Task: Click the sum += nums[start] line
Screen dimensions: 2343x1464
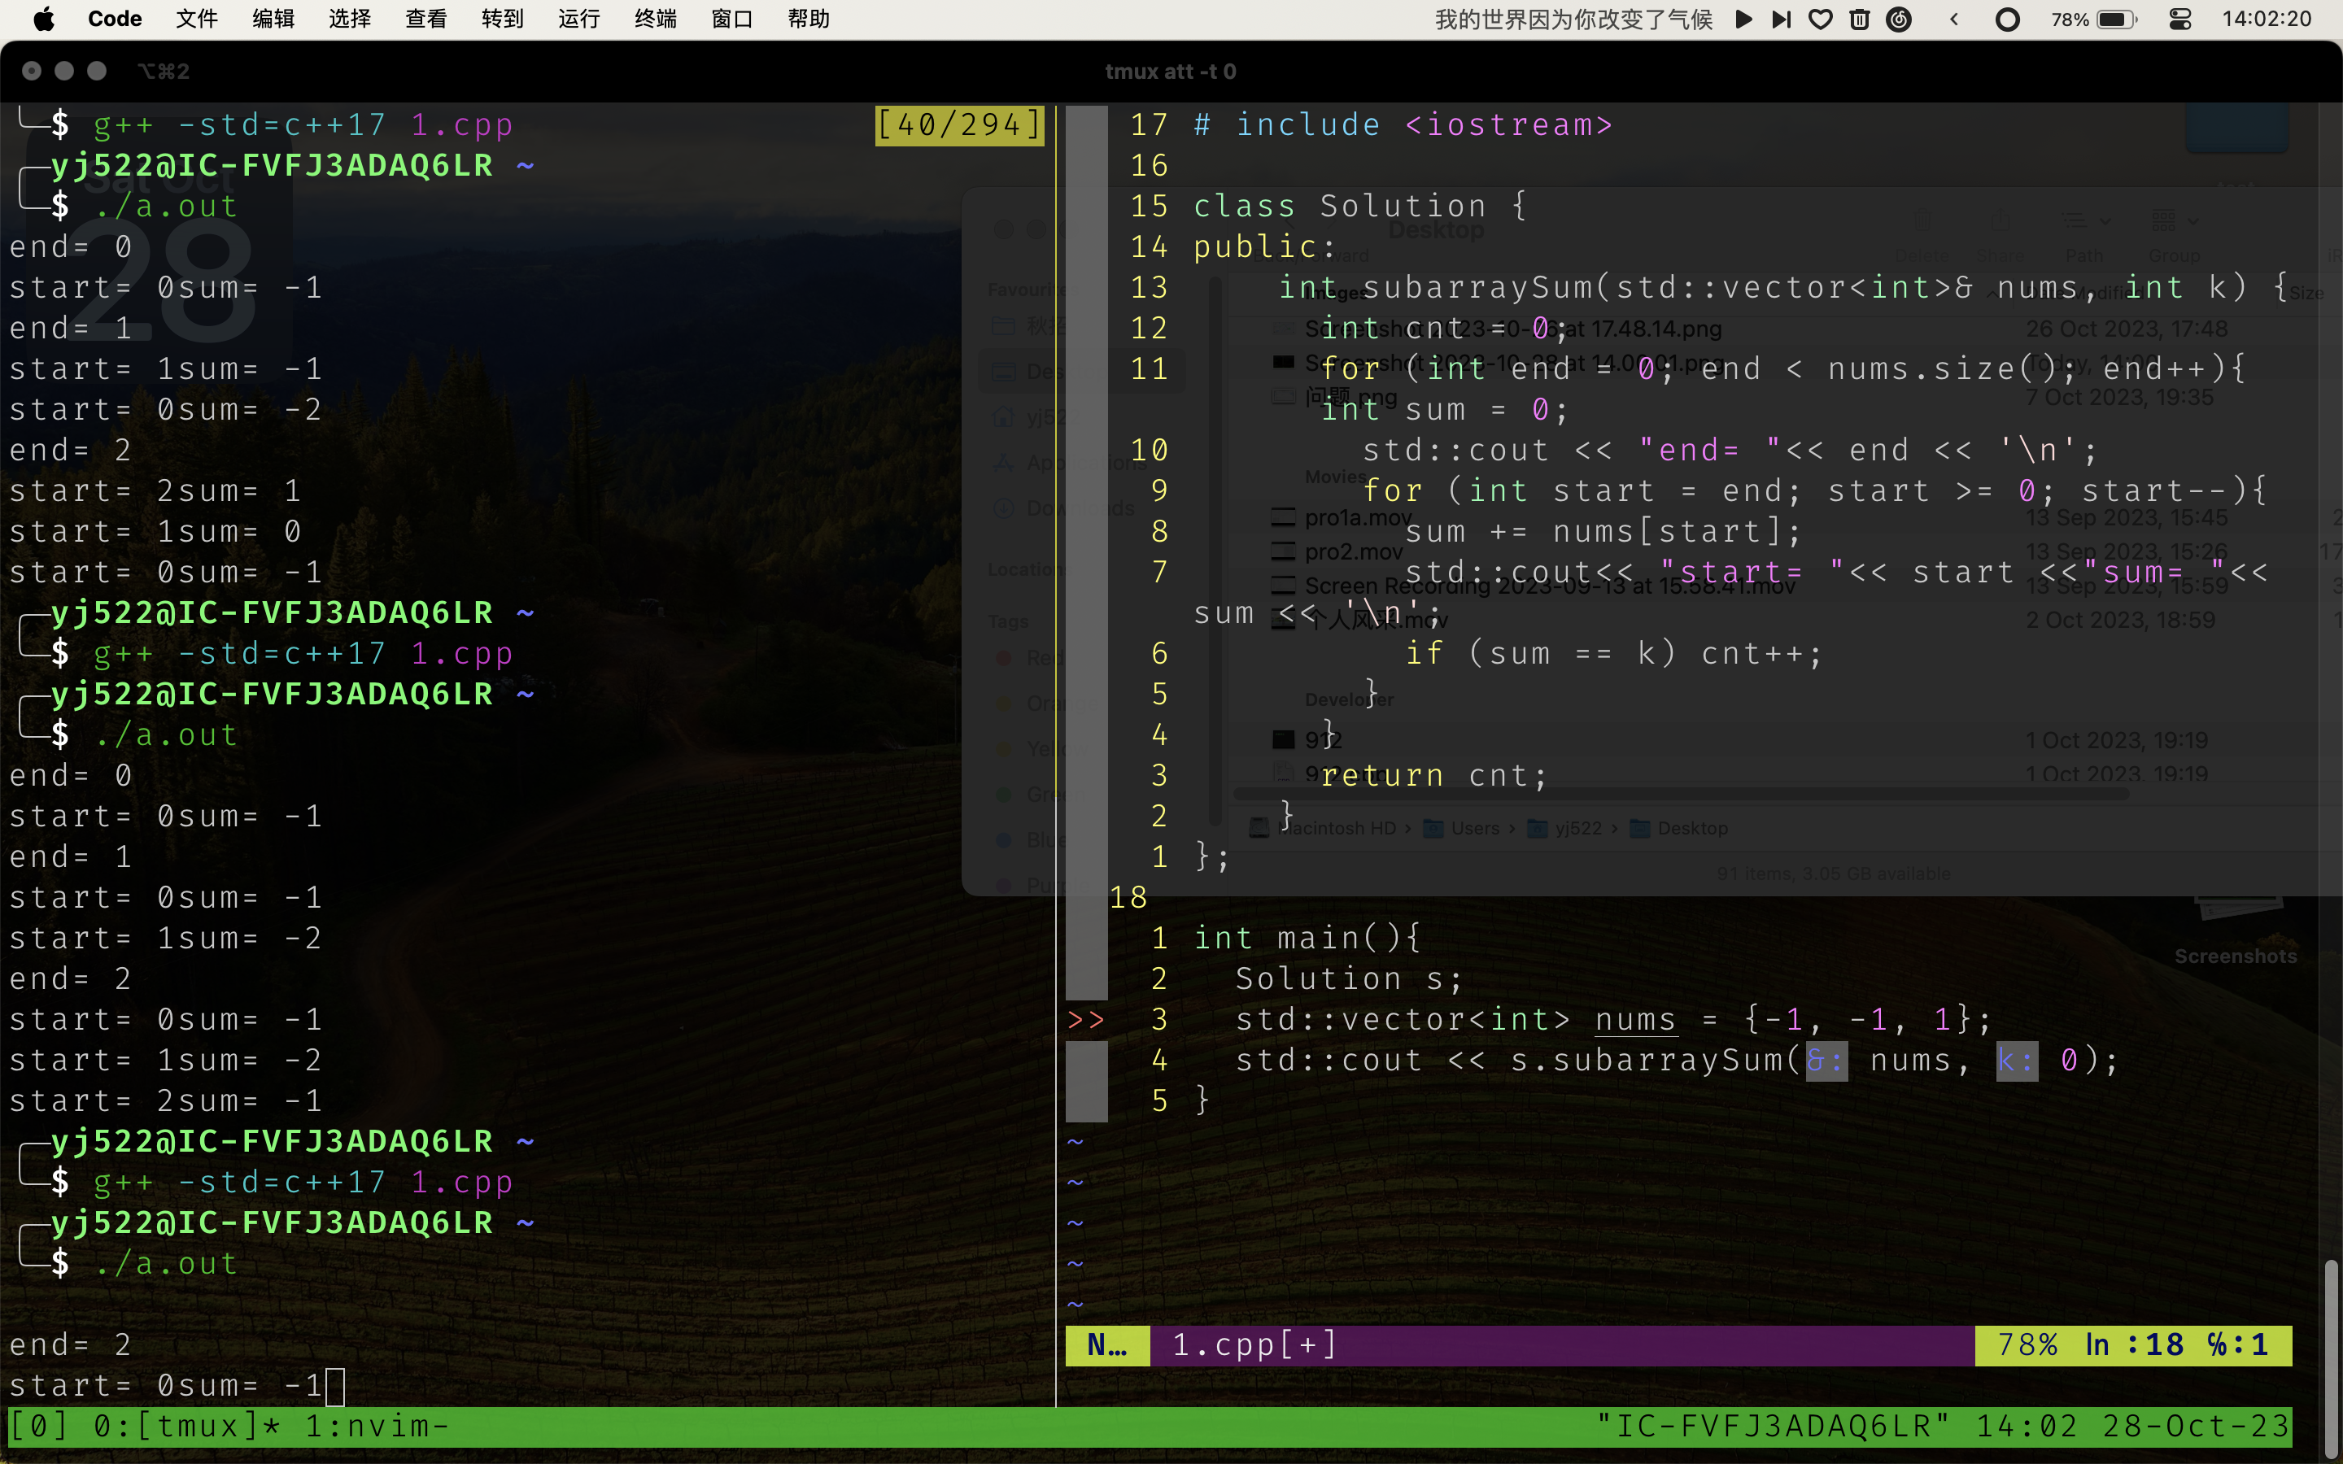Action: click(1603, 532)
